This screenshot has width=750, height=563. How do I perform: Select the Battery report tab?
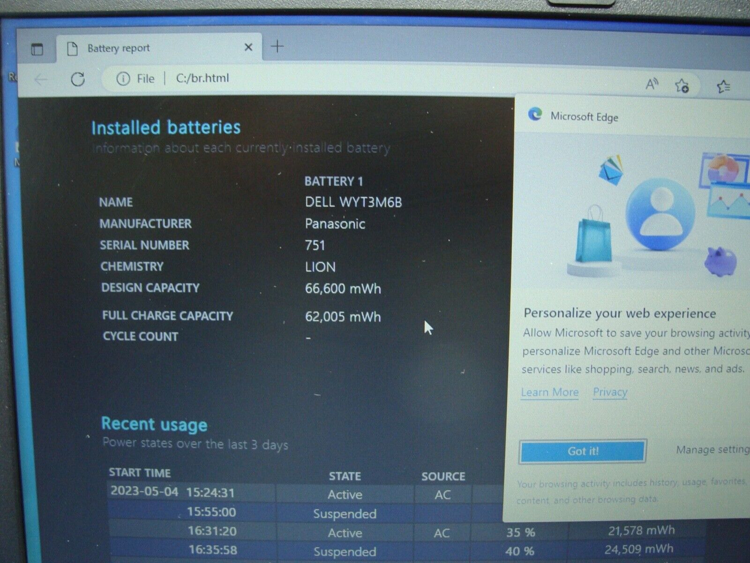[x=159, y=47]
